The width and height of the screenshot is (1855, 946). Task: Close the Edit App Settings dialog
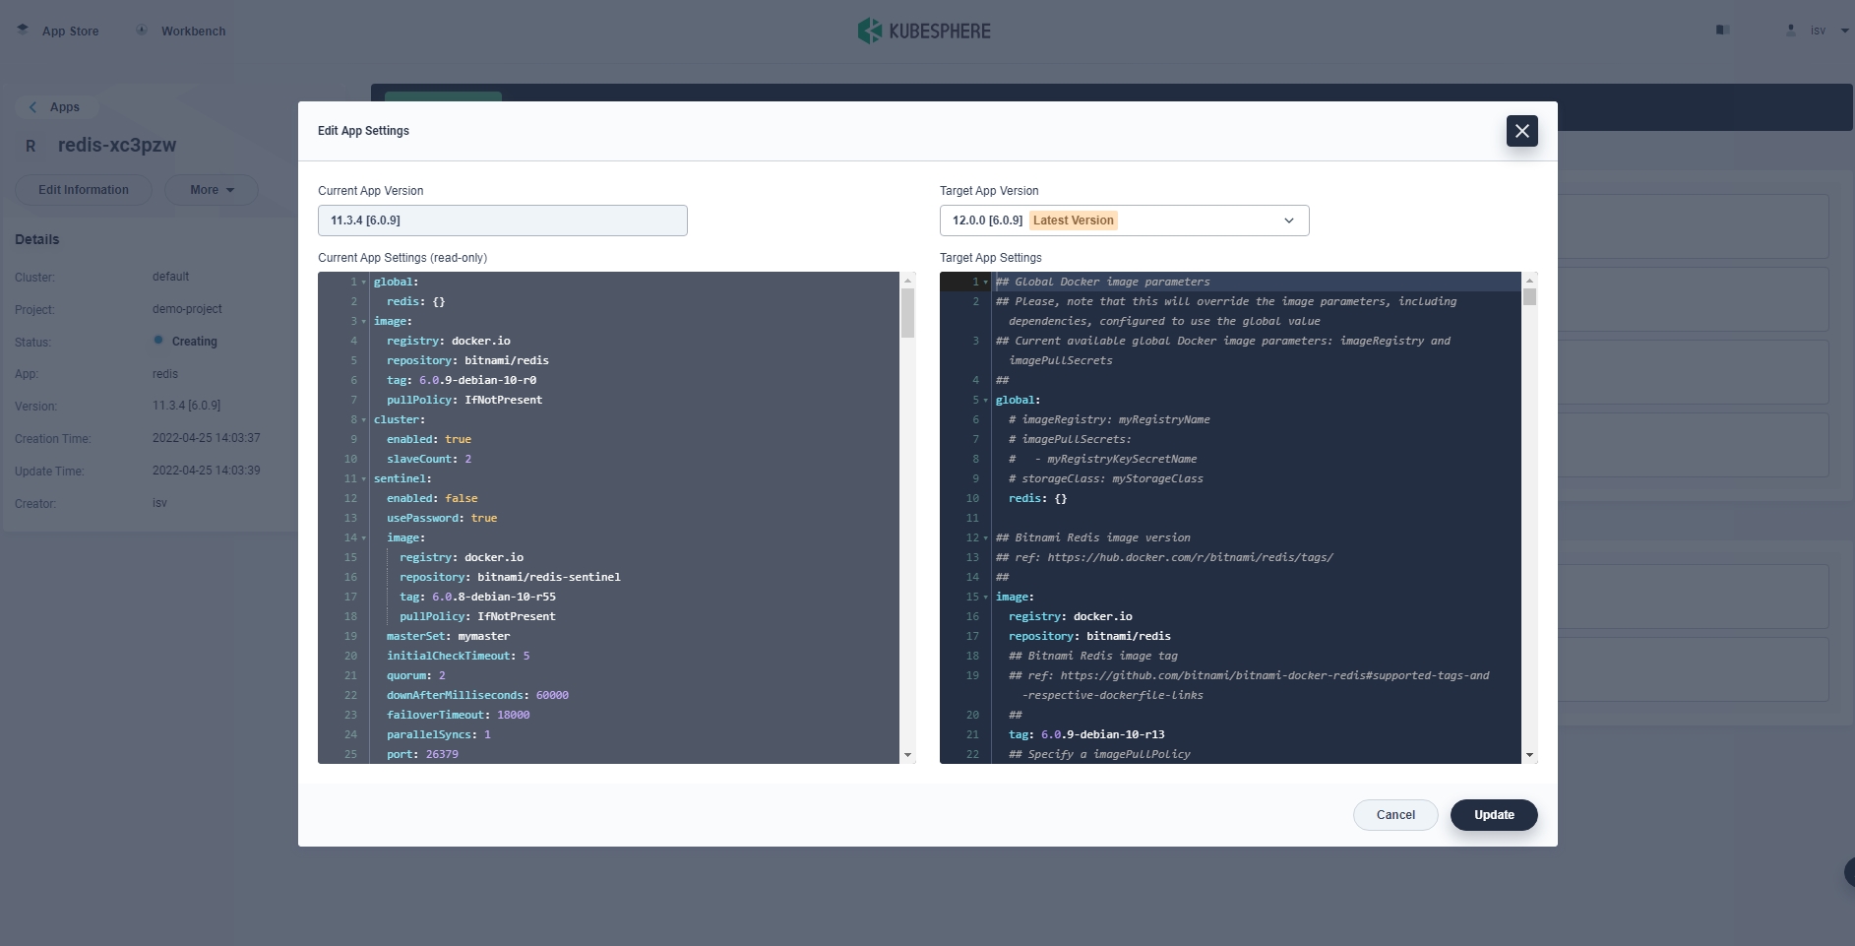1521,131
